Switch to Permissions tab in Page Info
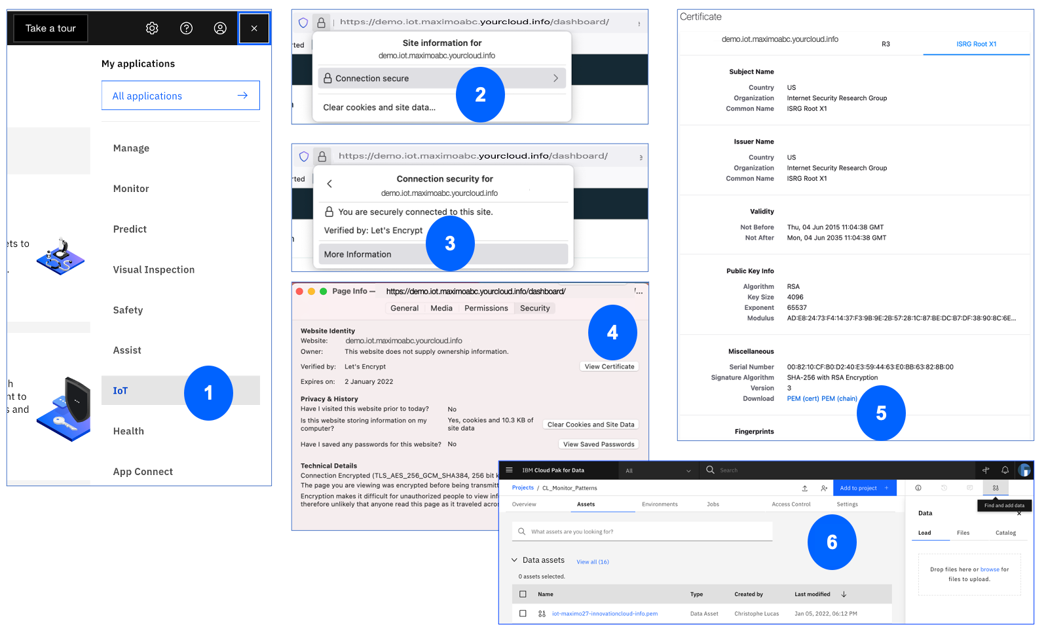This screenshot has width=1048, height=629. click(486, 308)
